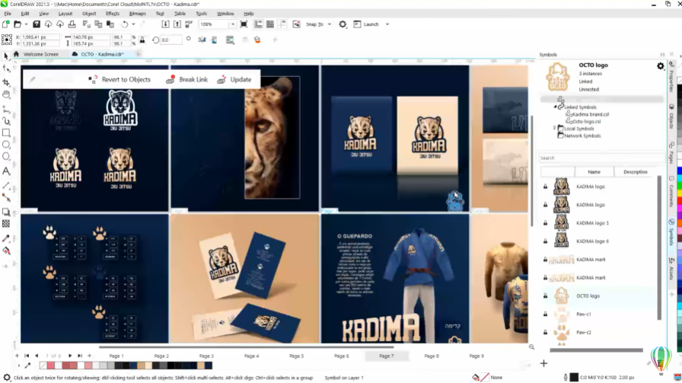Mirror the selection horizontally

(202, 40)
